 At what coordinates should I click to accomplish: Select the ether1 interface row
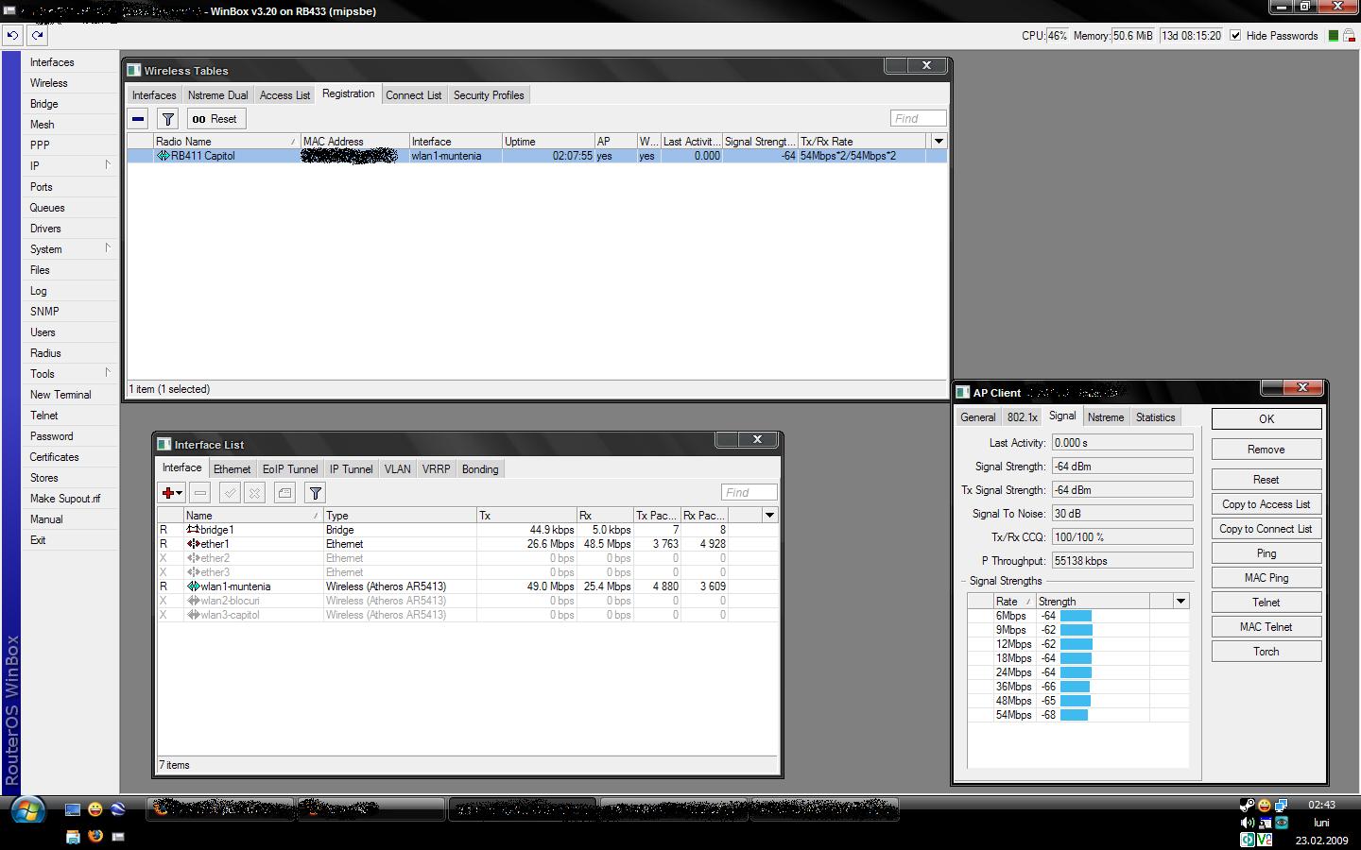468,544
